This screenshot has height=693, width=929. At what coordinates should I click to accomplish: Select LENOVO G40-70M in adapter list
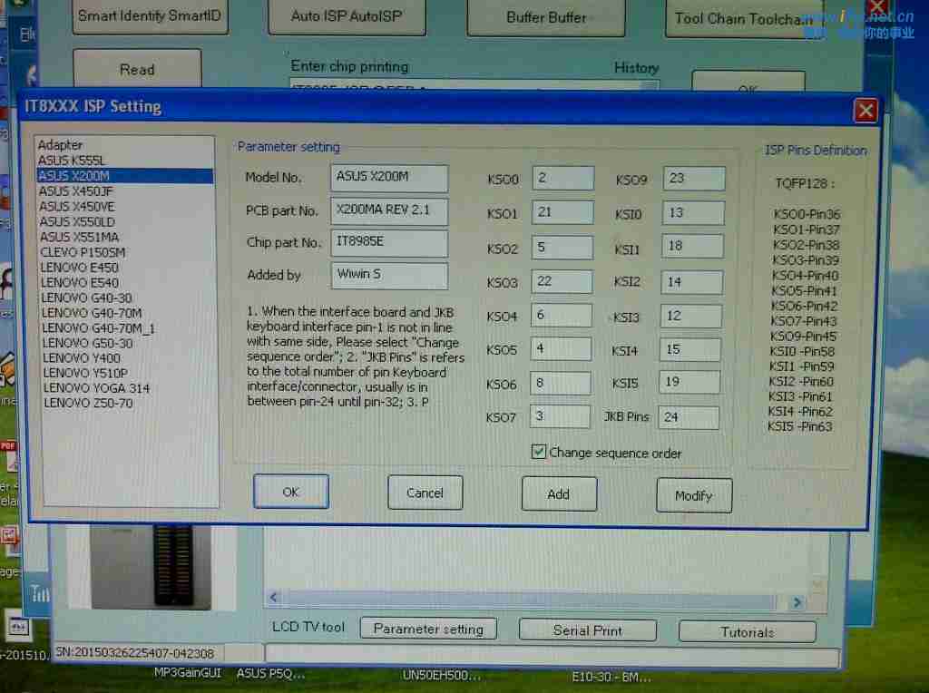tap(92, 313)
